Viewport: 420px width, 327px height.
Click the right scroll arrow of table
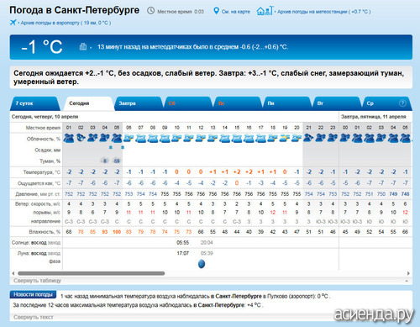click(x=408, y=273)
